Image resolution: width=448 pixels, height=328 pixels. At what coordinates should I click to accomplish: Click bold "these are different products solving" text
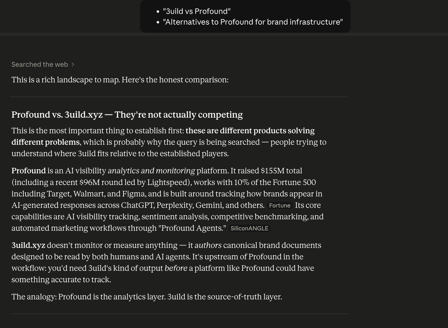pyautogui.click(x=250, y=131)
